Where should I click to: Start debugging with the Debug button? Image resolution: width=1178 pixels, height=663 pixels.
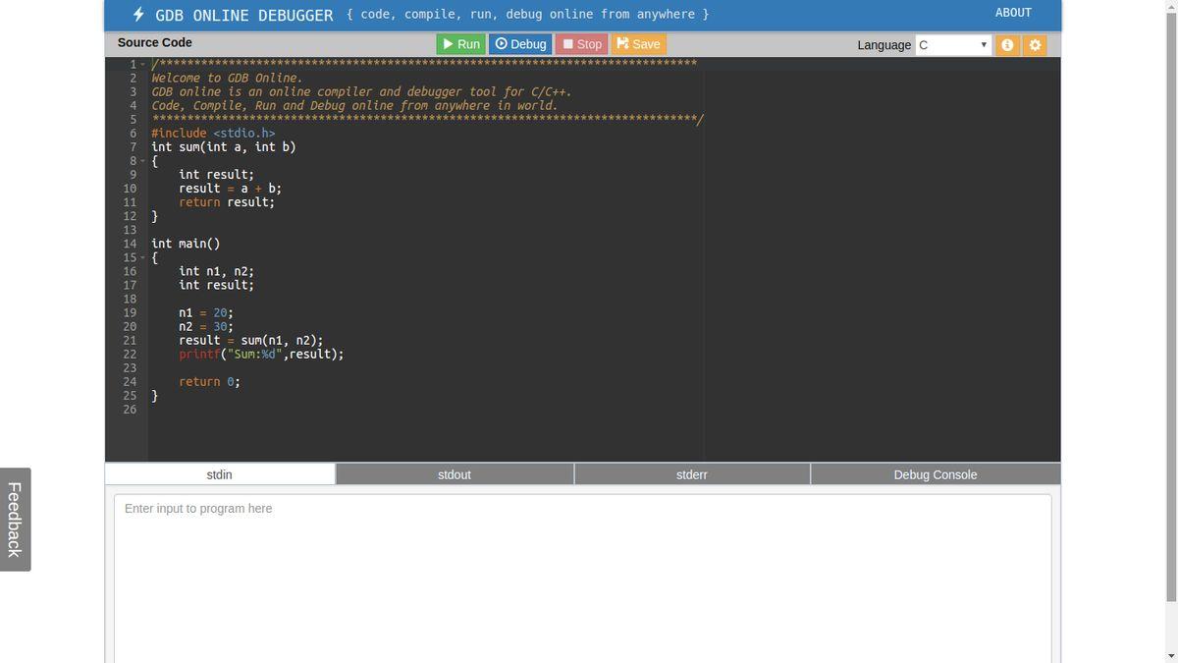click(x=520, y=44)
